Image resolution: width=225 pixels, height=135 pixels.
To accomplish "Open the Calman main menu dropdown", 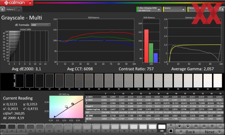I will click(x=30, y=3).
